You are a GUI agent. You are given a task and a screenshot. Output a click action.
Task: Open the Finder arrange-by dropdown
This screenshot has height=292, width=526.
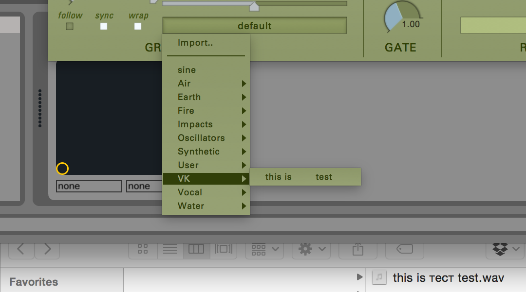click(265, 249)
